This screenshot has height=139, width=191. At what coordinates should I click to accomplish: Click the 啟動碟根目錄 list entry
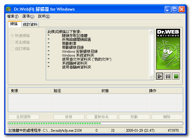pos(73,47)
